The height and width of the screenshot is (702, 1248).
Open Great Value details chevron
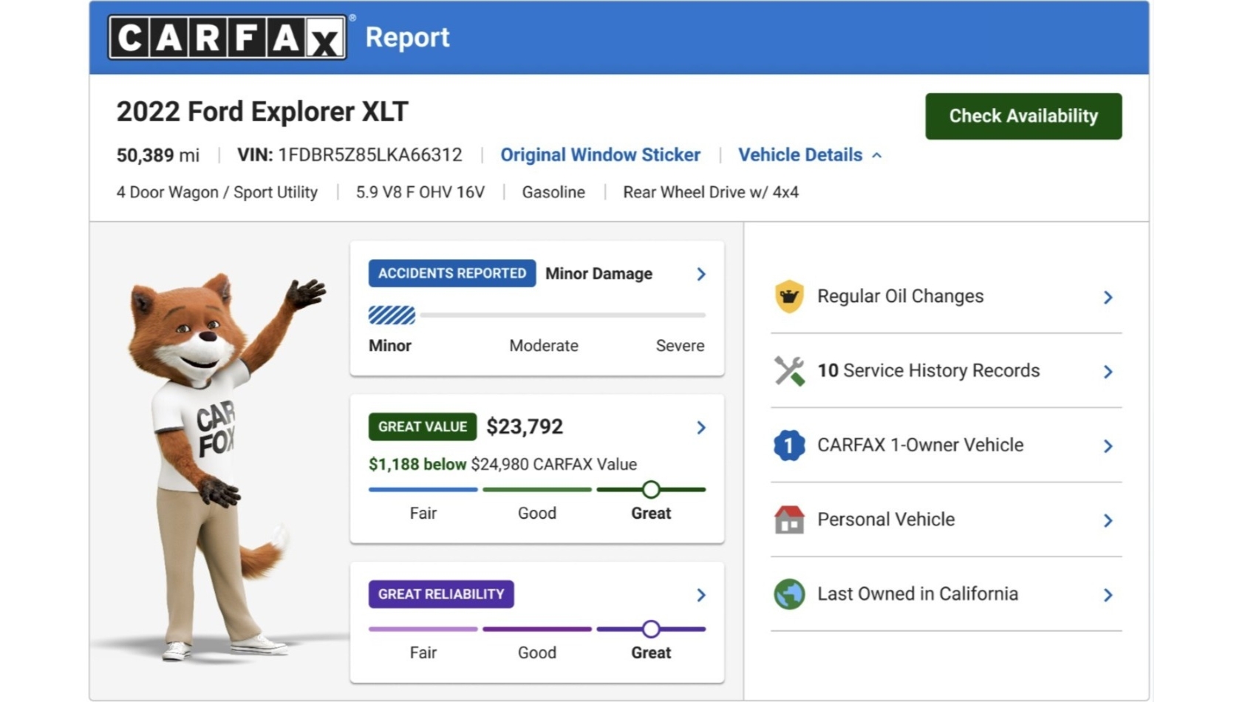[701, 427]
